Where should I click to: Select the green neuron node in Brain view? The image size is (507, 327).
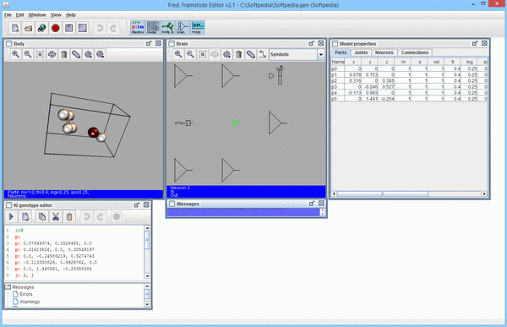[236, 123]
